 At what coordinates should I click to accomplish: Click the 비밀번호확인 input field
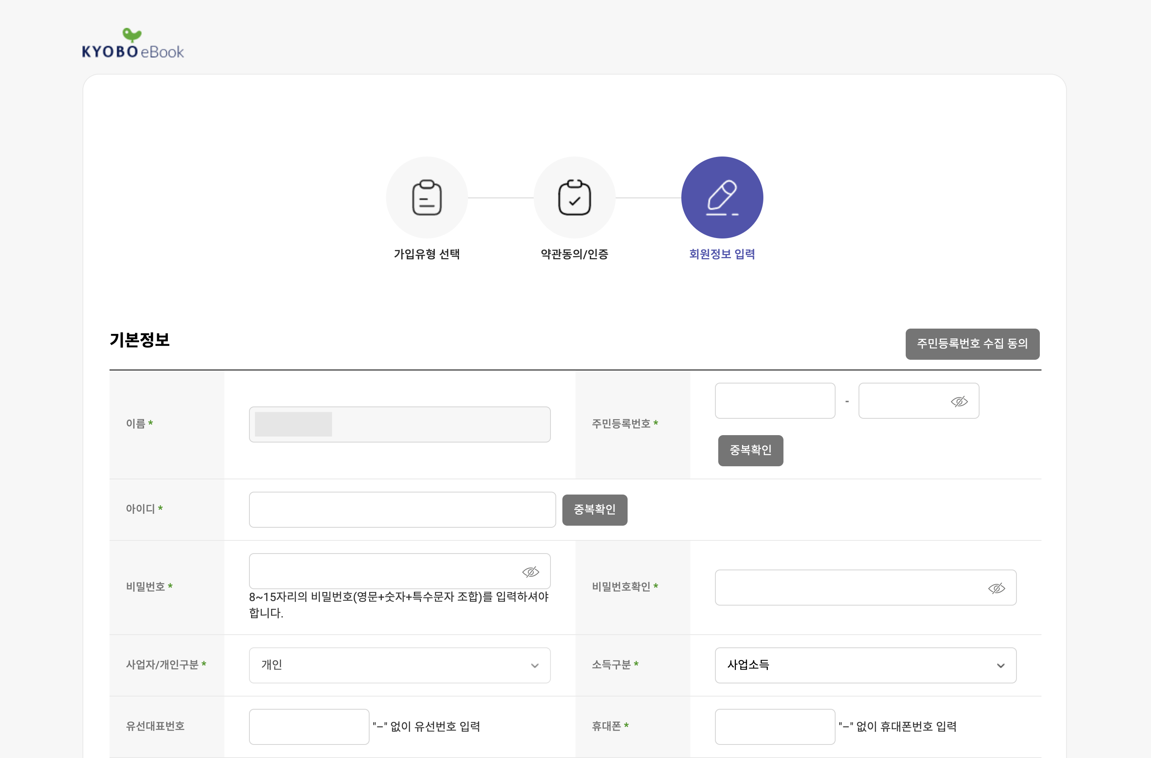coord(866,588)
